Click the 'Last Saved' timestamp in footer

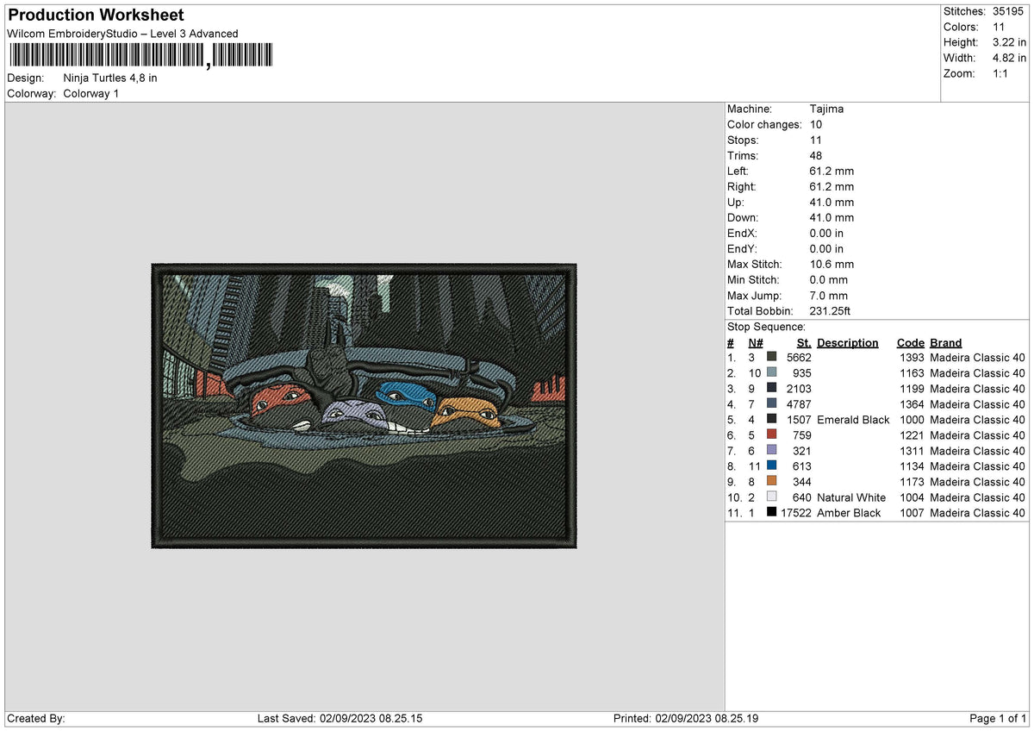(x=339, y=719)
